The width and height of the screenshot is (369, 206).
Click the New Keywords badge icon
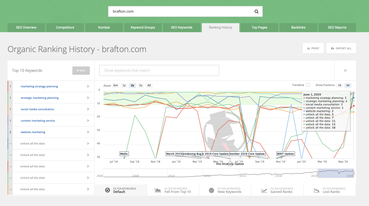click(211, 190)
